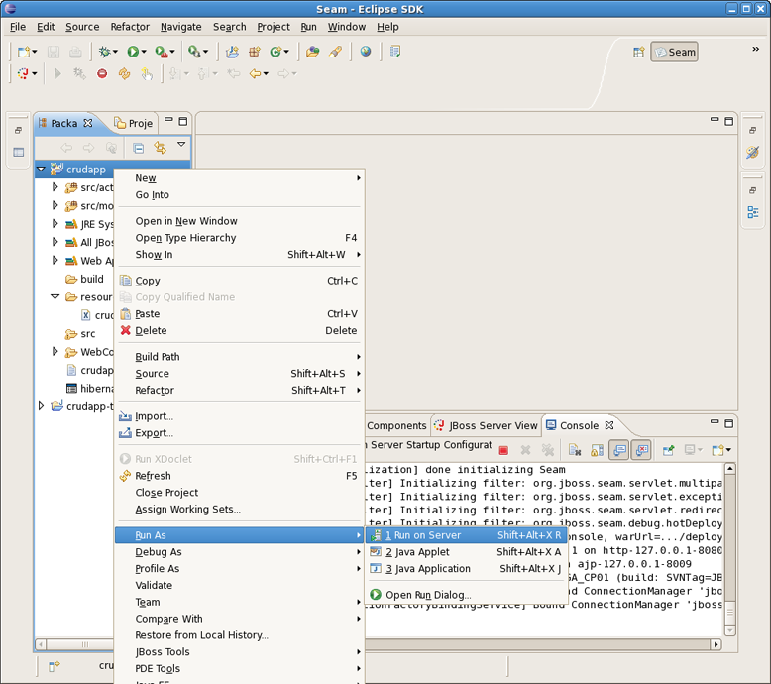Maximize the editor area
This screenshot has height=684, width=771.
[x=729, y=121]
